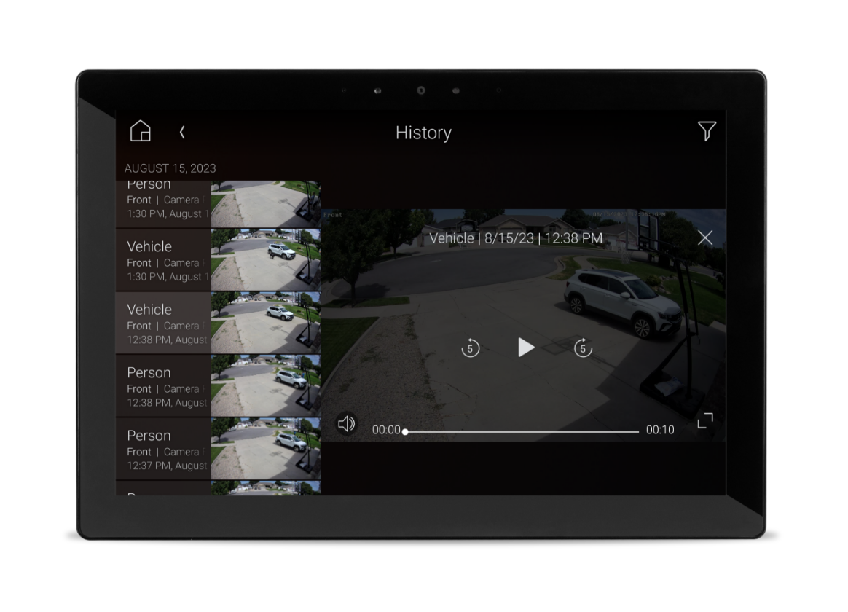Rewind the clip five seconds
848x612 pixels.
coord(471,348)
